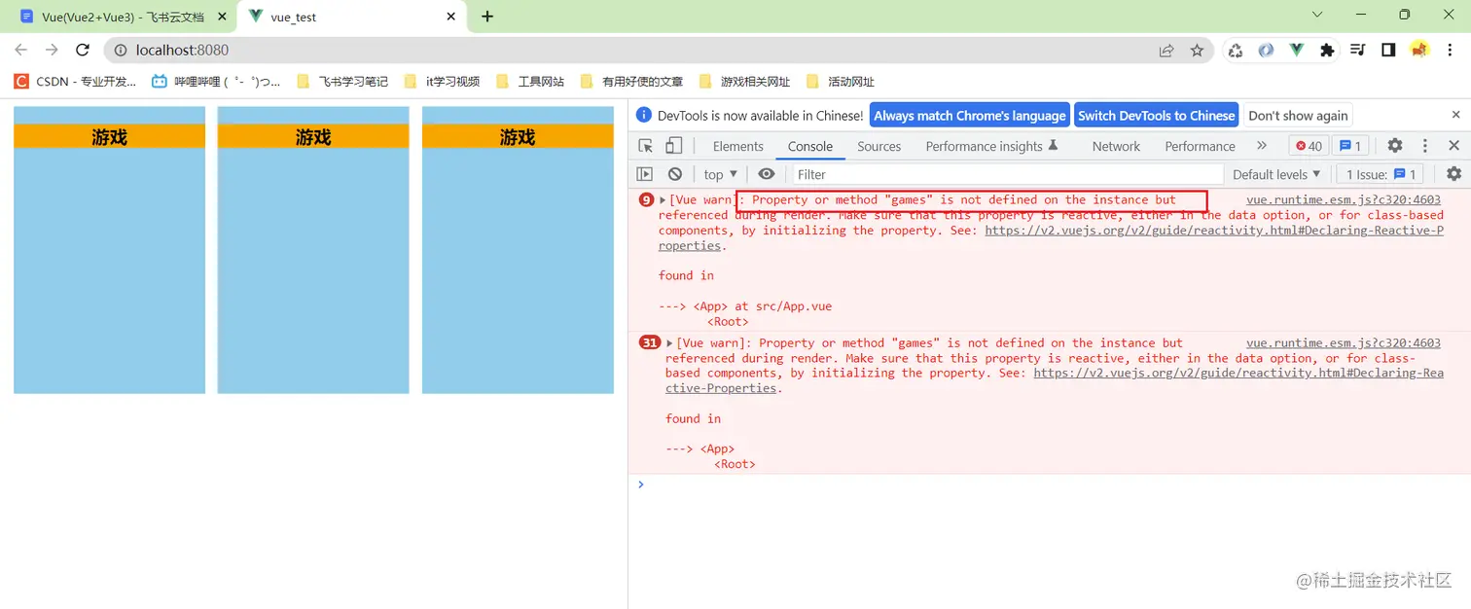This screenshot has width=1471, height=609.
Task: Dismiss the DevTools language infobar
Action: click(x=1456, y=115)
